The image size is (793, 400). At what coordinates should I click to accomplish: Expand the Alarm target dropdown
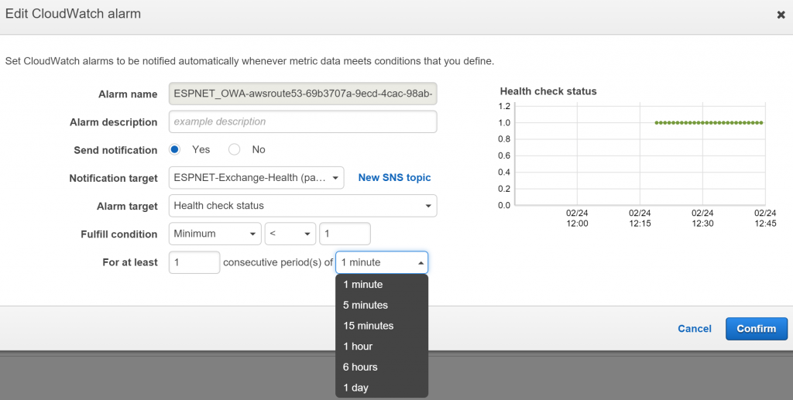(x=302, y=206)
